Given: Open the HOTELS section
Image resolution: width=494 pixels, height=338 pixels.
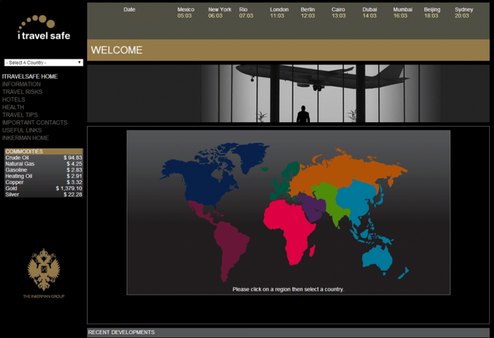Looking at the screenshot, I should [x=13, y=99].
